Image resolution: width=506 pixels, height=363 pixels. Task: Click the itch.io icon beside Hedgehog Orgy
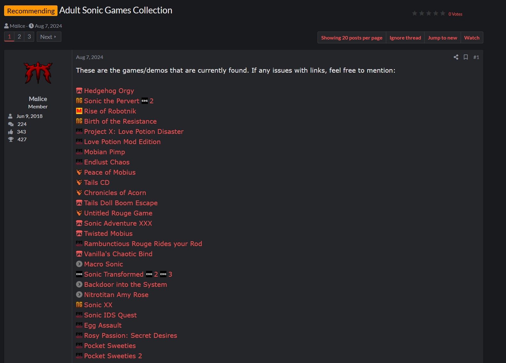[79, 91]
